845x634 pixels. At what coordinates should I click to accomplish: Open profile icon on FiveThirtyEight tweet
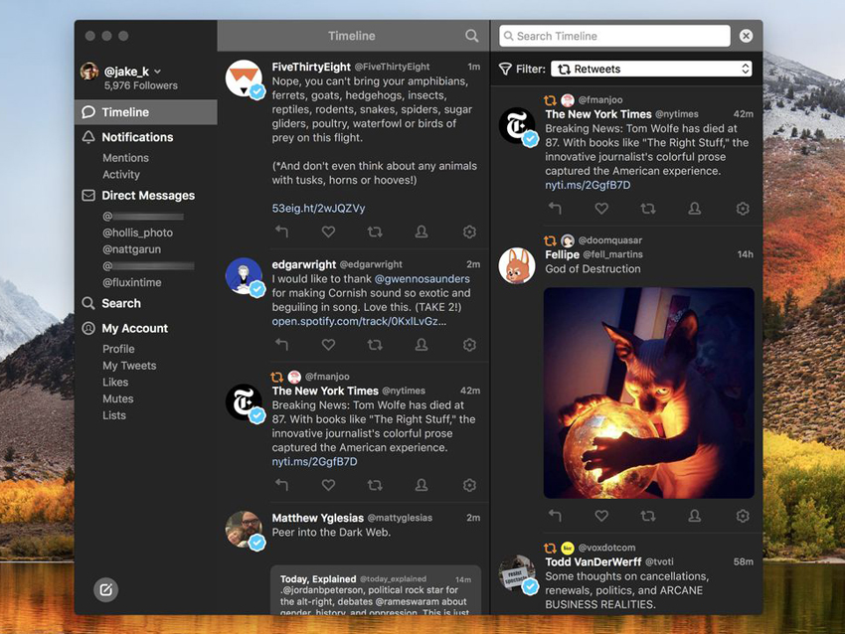pyautogui.click(x=422, y=232)
